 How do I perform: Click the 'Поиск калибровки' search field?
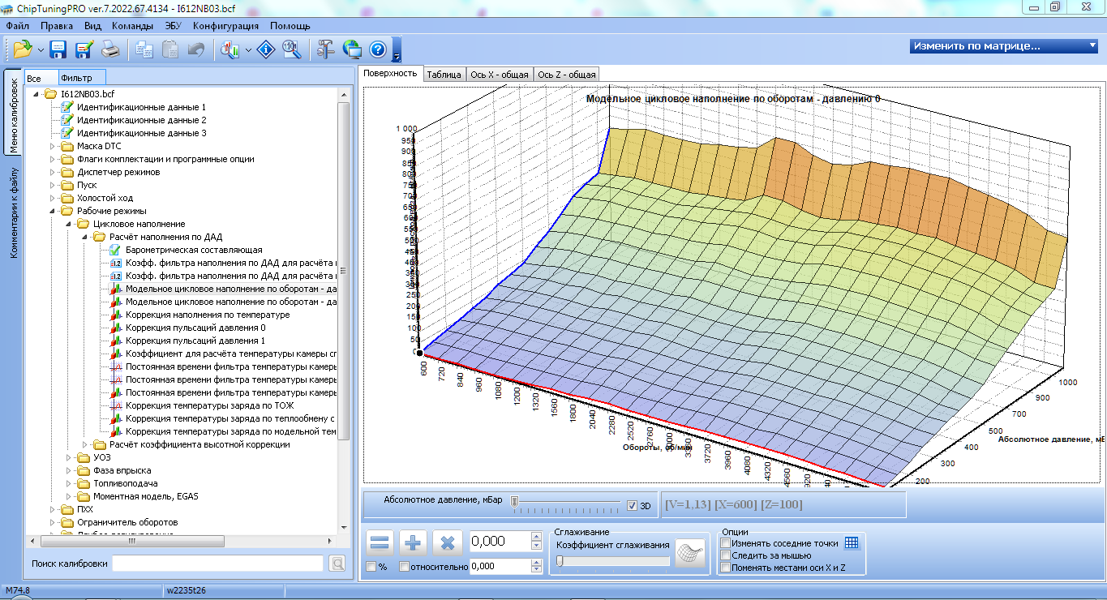pyautogui.click(x=217, y=564)
